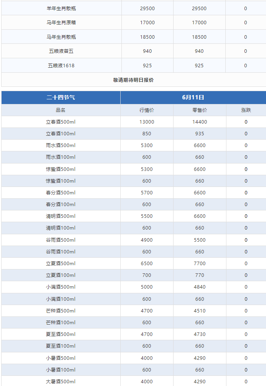Select the 雨水酒500ml row name
The width and height of the screenshot is (266, 386).
pyautogui.click(x=61, y=145)
